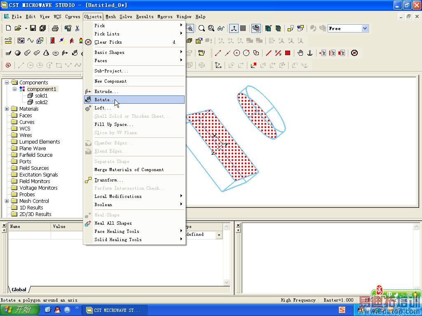Choose Extrude... from the Objects menu
Image resolution: width=422 pixels, height=316 pixels.
tap(134, 91)
